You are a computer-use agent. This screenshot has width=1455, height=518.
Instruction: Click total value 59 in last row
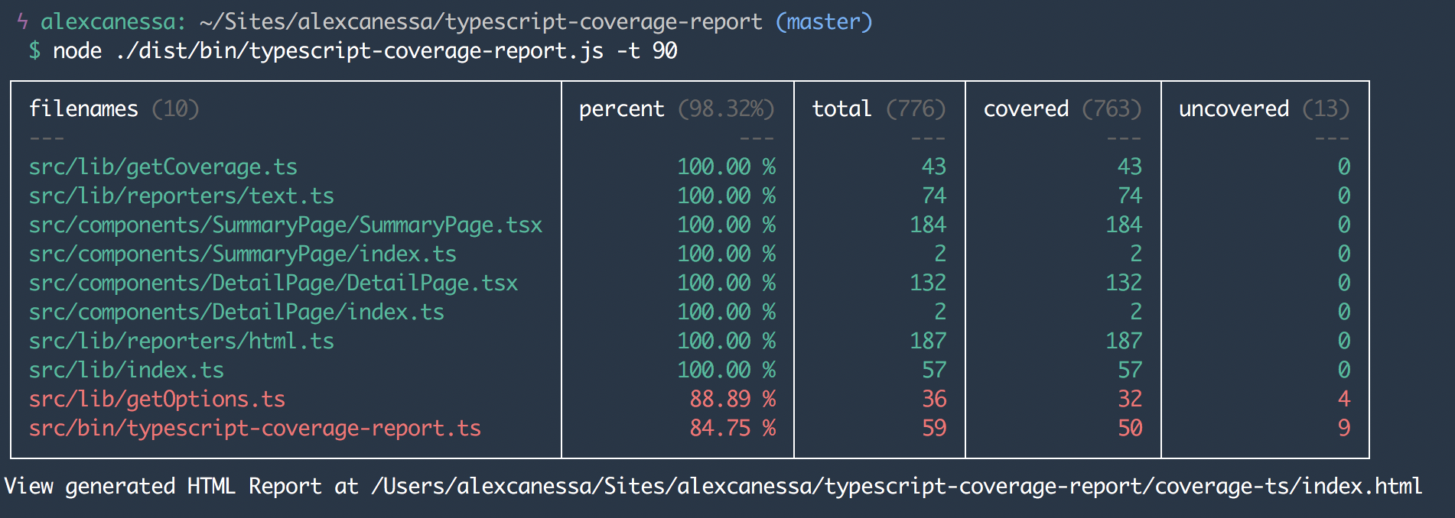pos(934,429)
